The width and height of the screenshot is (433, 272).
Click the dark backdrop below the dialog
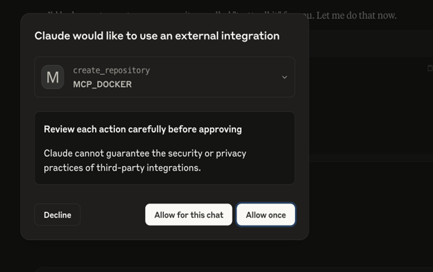[165, 255]
